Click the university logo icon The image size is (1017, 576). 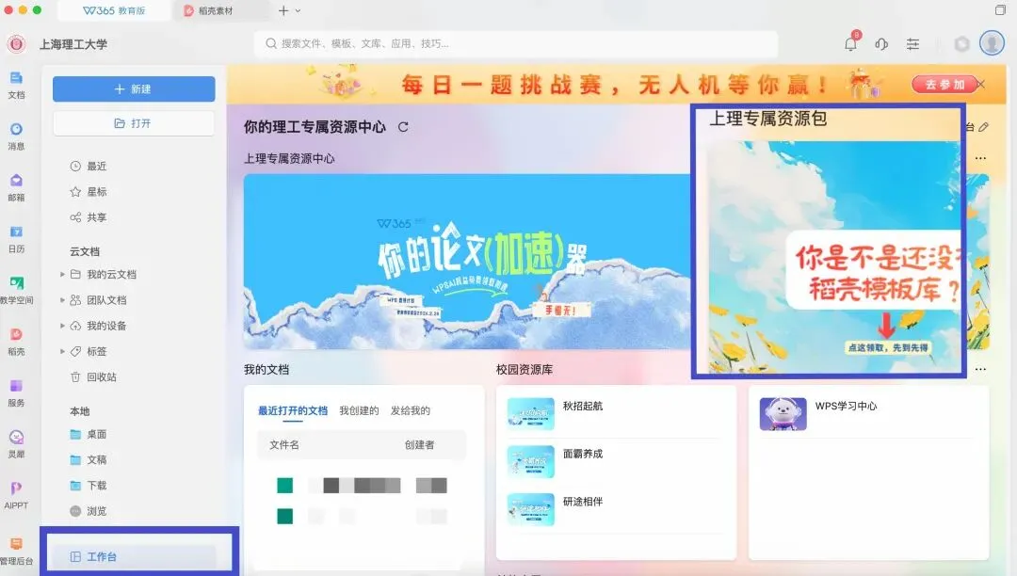point(16,44)
